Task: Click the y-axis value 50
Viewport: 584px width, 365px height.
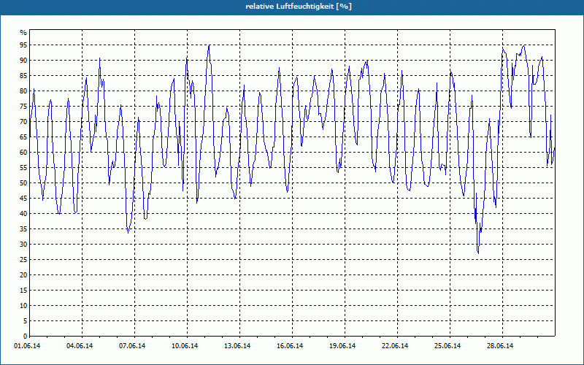Action: coord(23,183)
